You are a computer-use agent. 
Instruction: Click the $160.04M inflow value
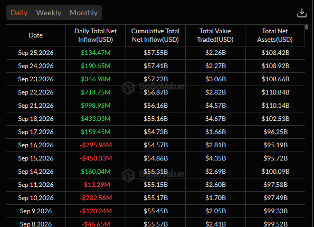point(96,172)
